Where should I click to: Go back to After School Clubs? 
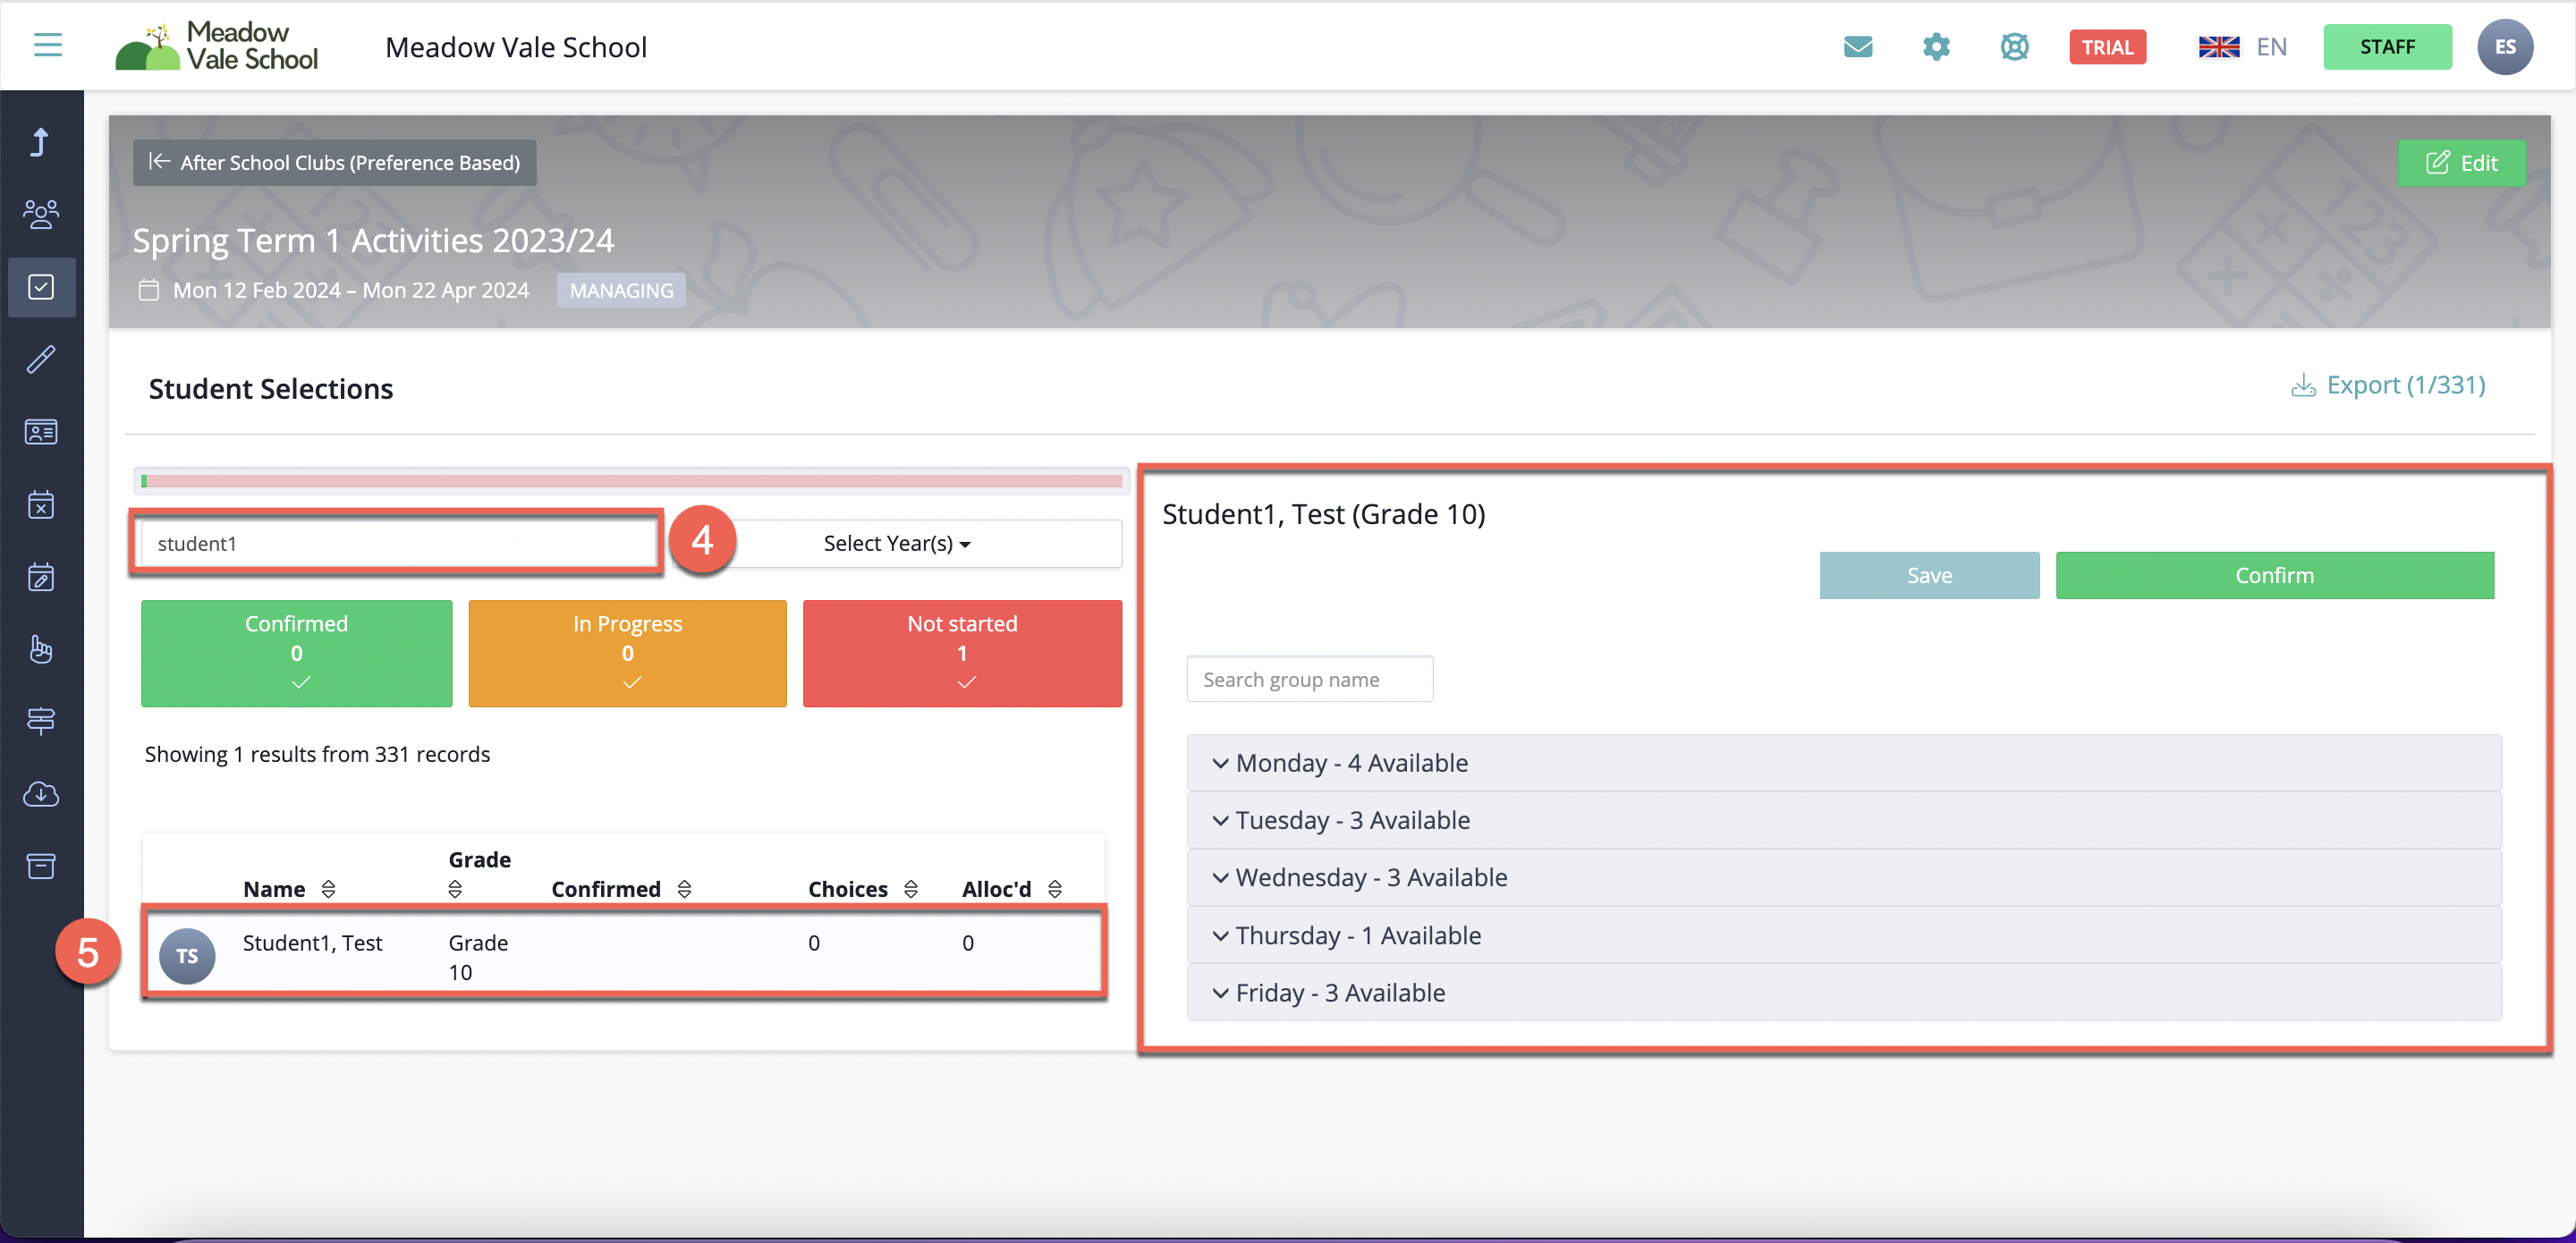[x=335, y=163]
